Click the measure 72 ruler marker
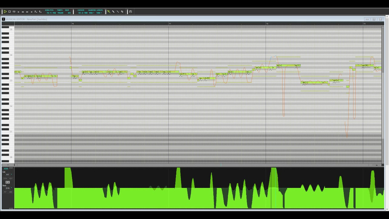 (x=267, y=24)
